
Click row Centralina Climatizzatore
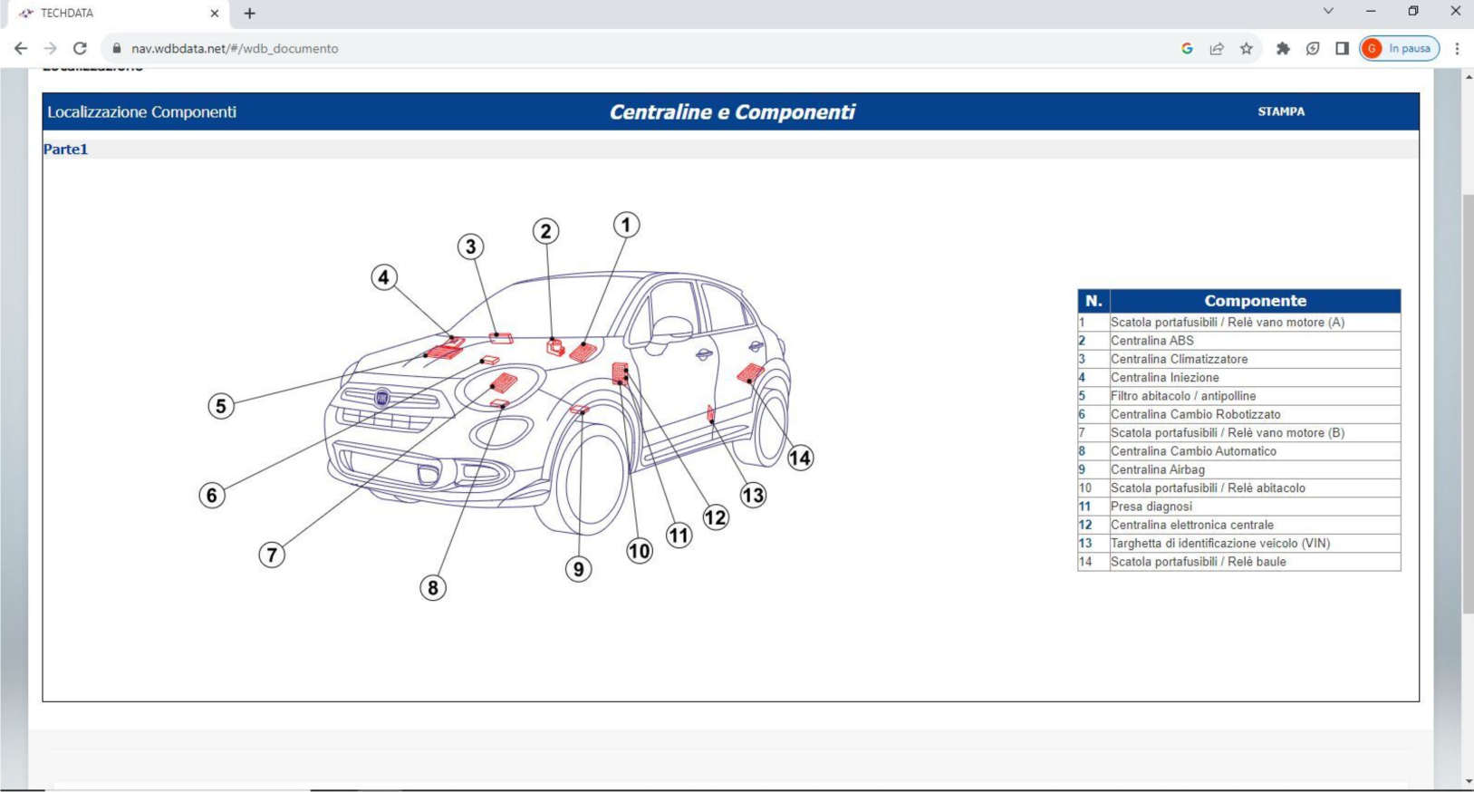(x=1238, y=359)
